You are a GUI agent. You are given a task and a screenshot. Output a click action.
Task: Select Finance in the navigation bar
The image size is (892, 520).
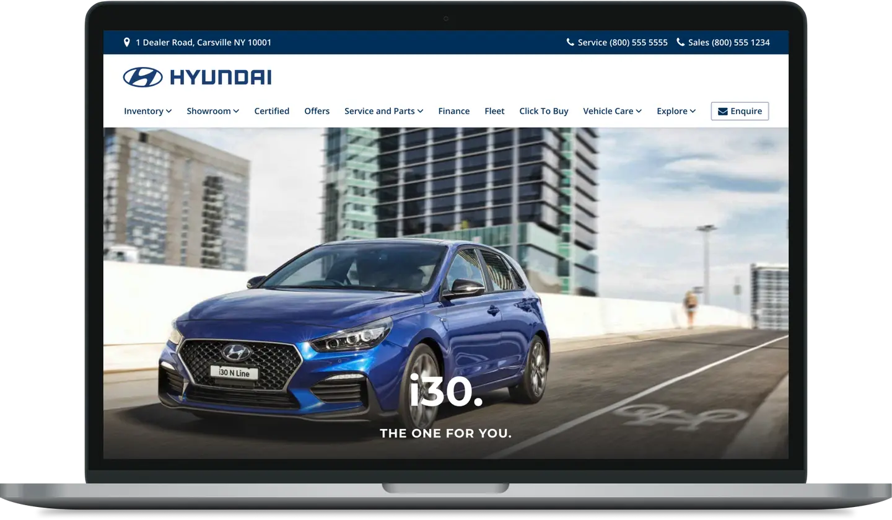453,112
